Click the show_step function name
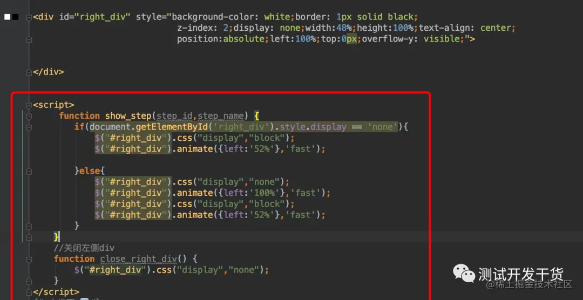This screenshot has height=300, width=583. coord(128,116)
